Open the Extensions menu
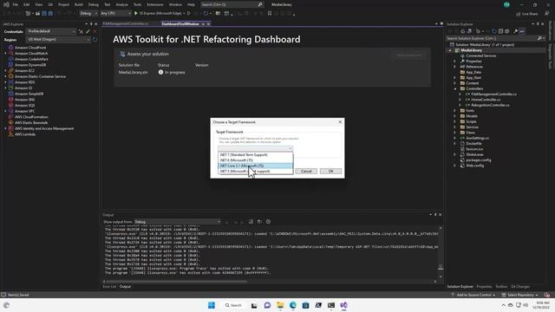 [x=155, y=4]
